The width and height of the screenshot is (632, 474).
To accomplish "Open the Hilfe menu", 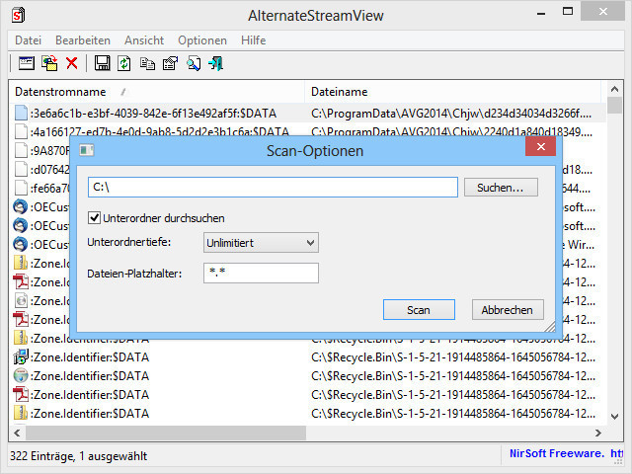I will click(253, 40).
